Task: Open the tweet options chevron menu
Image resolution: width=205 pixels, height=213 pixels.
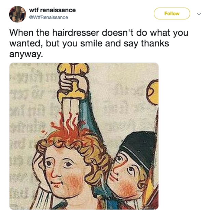Action: pyautogui.click(x=197, y=14)
